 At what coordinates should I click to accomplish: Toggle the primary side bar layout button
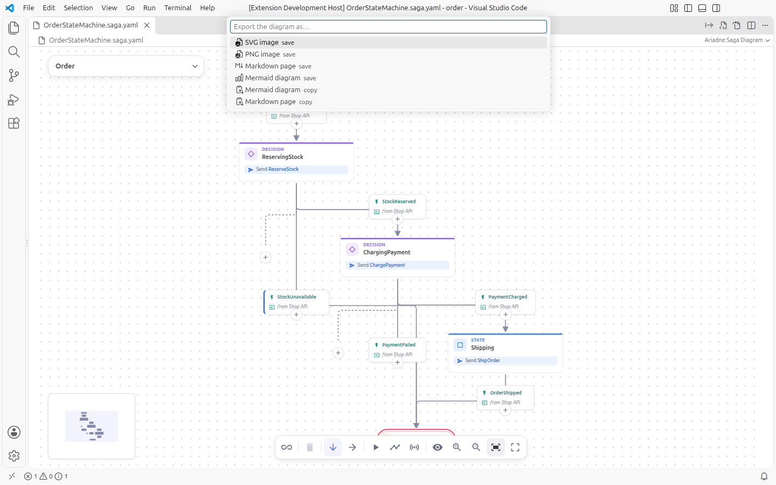(x=688, y=8)
